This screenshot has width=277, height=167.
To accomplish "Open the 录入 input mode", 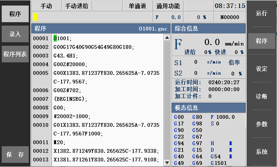I will 15,34.
